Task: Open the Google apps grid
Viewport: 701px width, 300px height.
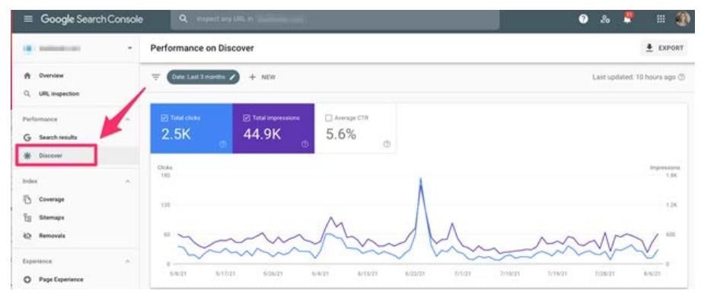Action: tap(661, 19)
